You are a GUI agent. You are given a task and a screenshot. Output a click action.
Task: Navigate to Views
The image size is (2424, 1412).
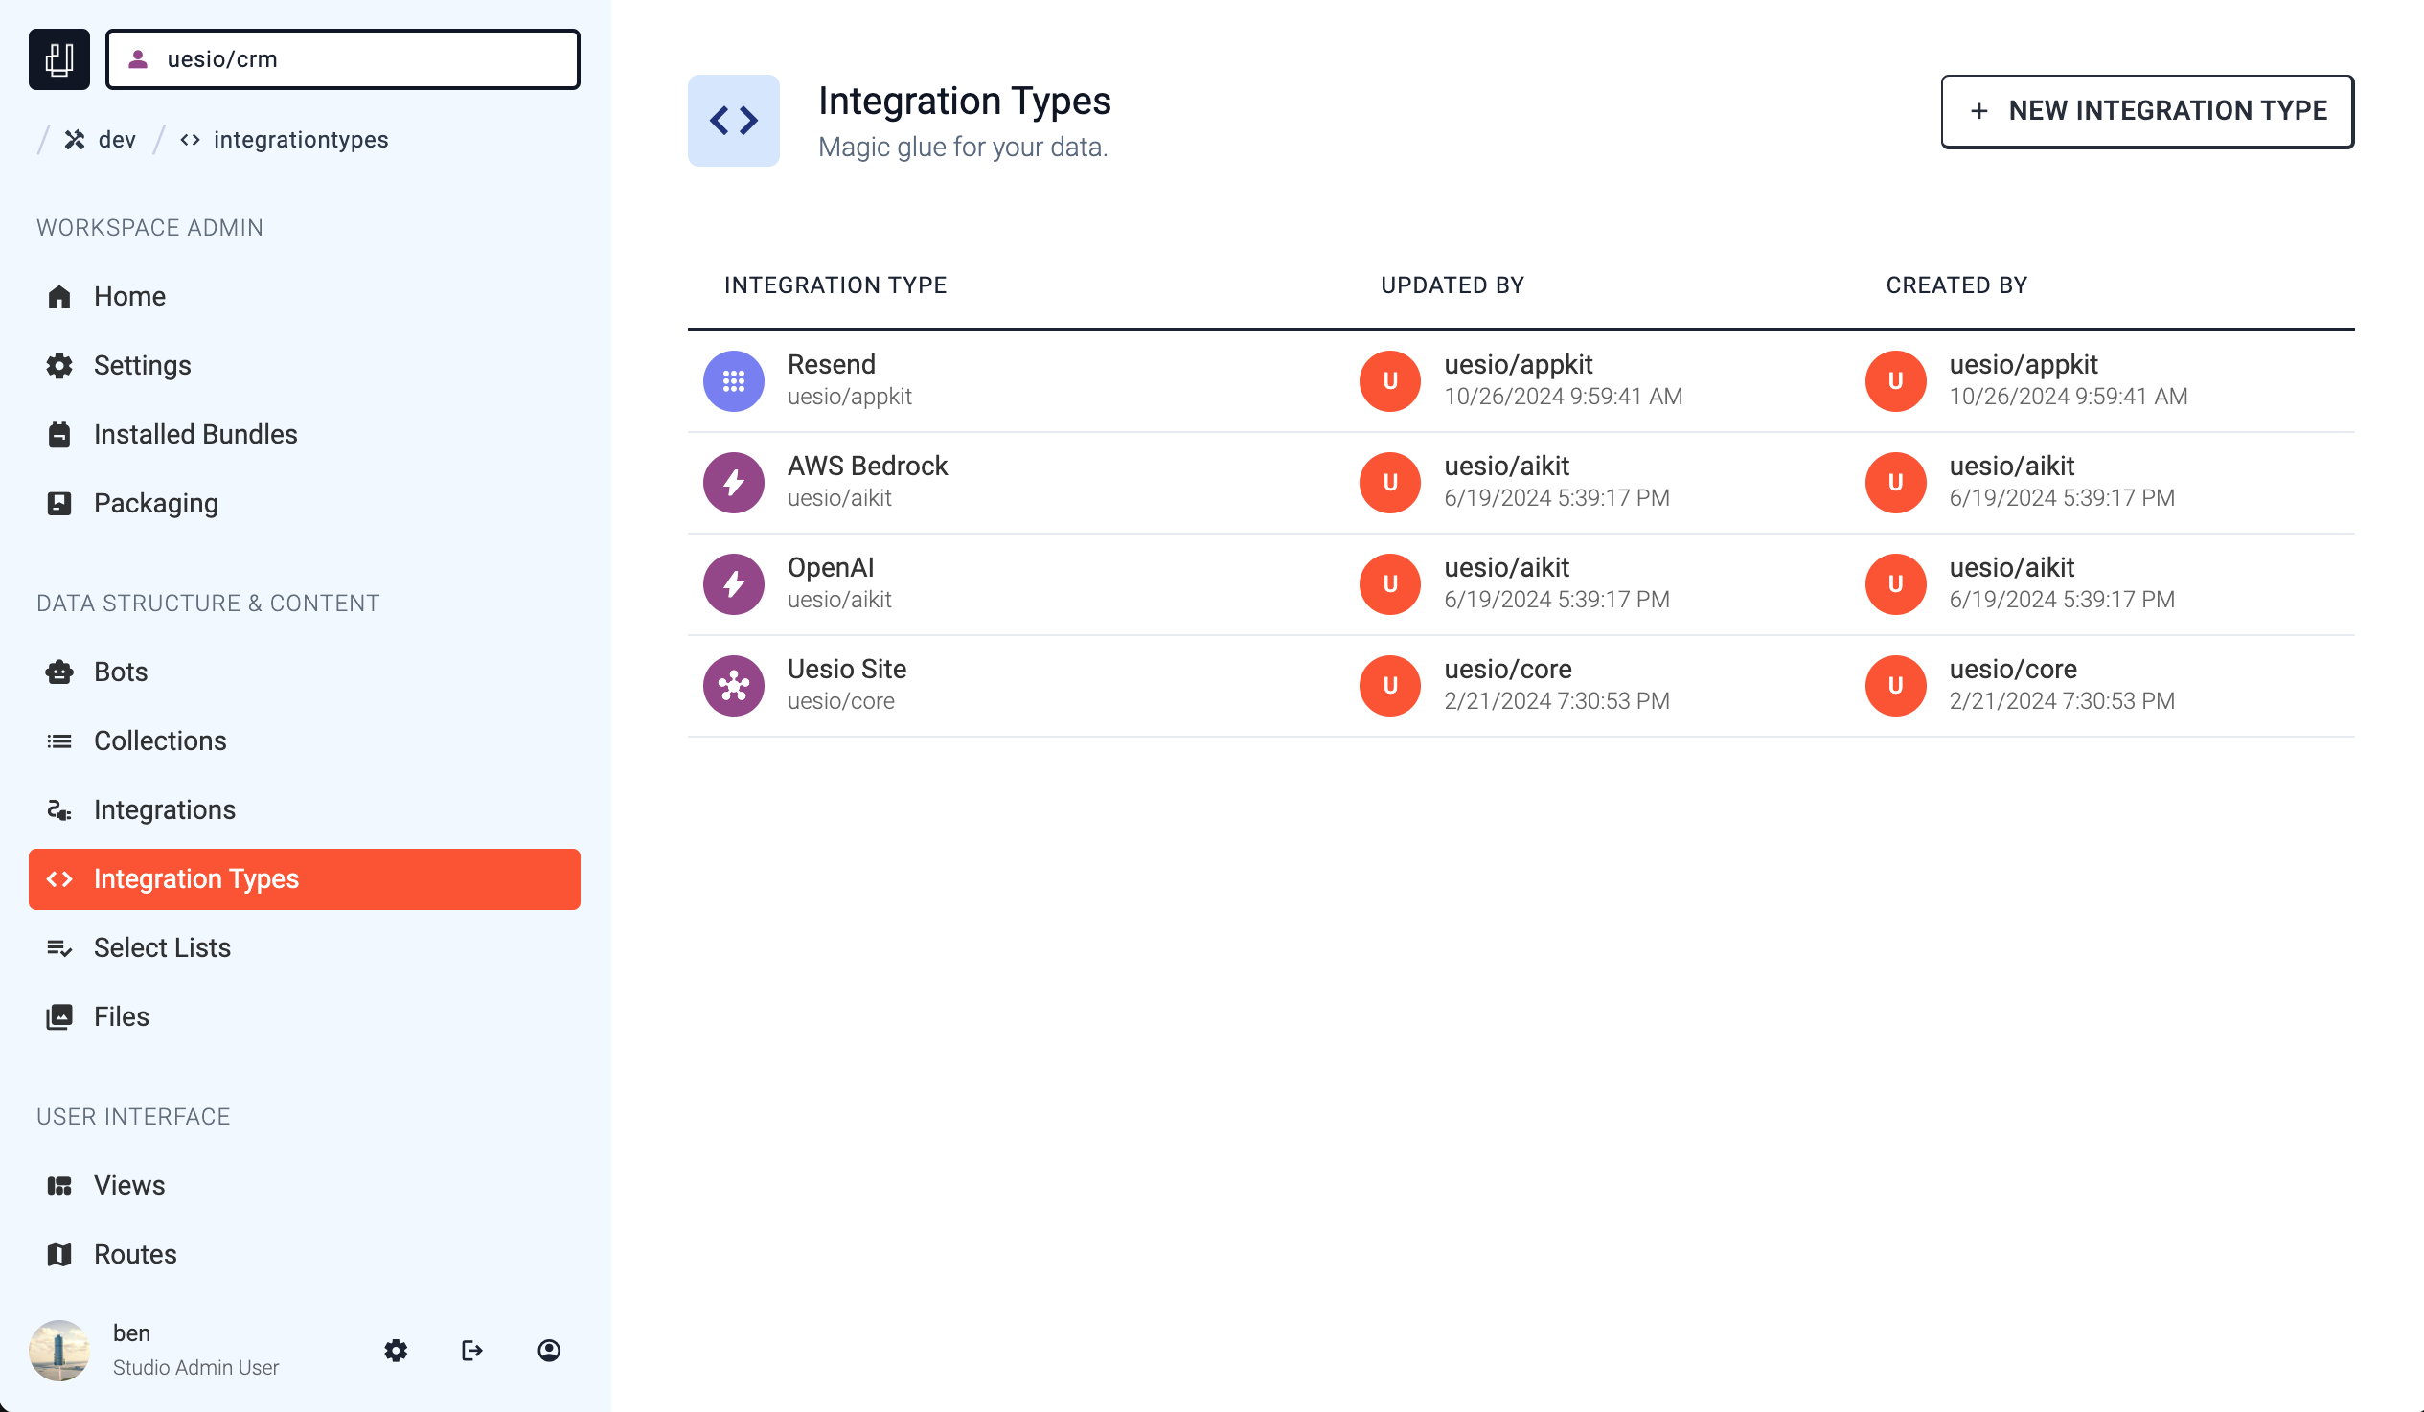point(304,1186)
